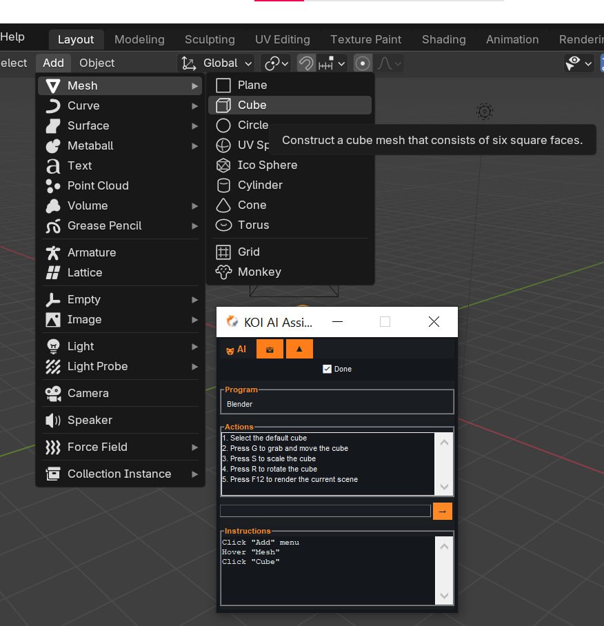This screenshot has height=626, width=604.
Task: Add a Point Cloud object
Action: (120, 185)
